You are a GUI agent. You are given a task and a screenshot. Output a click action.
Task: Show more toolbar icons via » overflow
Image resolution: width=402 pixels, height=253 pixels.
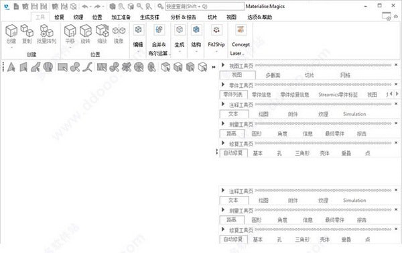point(213,67)
